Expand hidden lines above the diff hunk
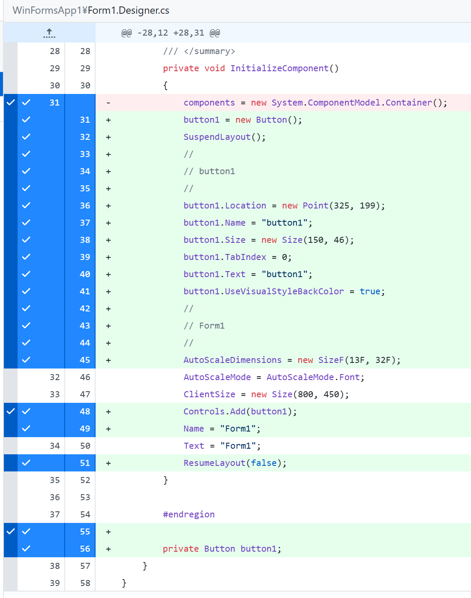This screenshot has height=598, width=471. click(49, 33)
